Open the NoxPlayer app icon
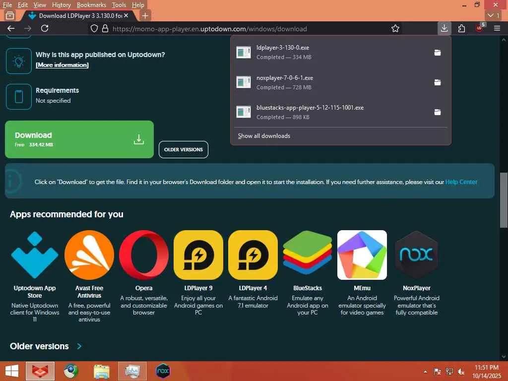Screen dimensions: 508x381 coord(416,255)
